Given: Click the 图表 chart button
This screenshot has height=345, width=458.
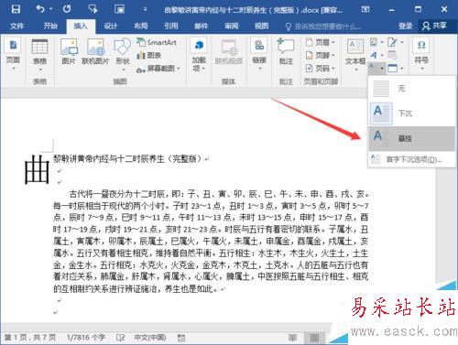Looking at the screenshot, I should 149,55.
